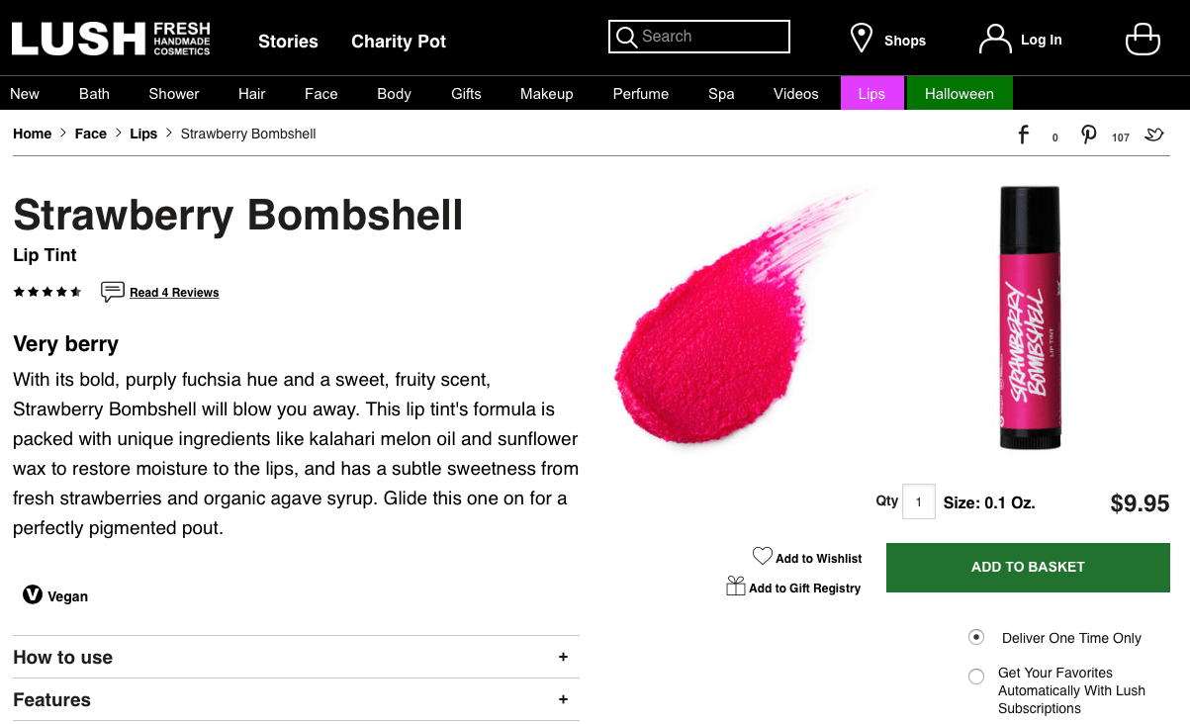
Task: Enable Lush Subscriptions automatic delivery
Action: coord(976,677)
